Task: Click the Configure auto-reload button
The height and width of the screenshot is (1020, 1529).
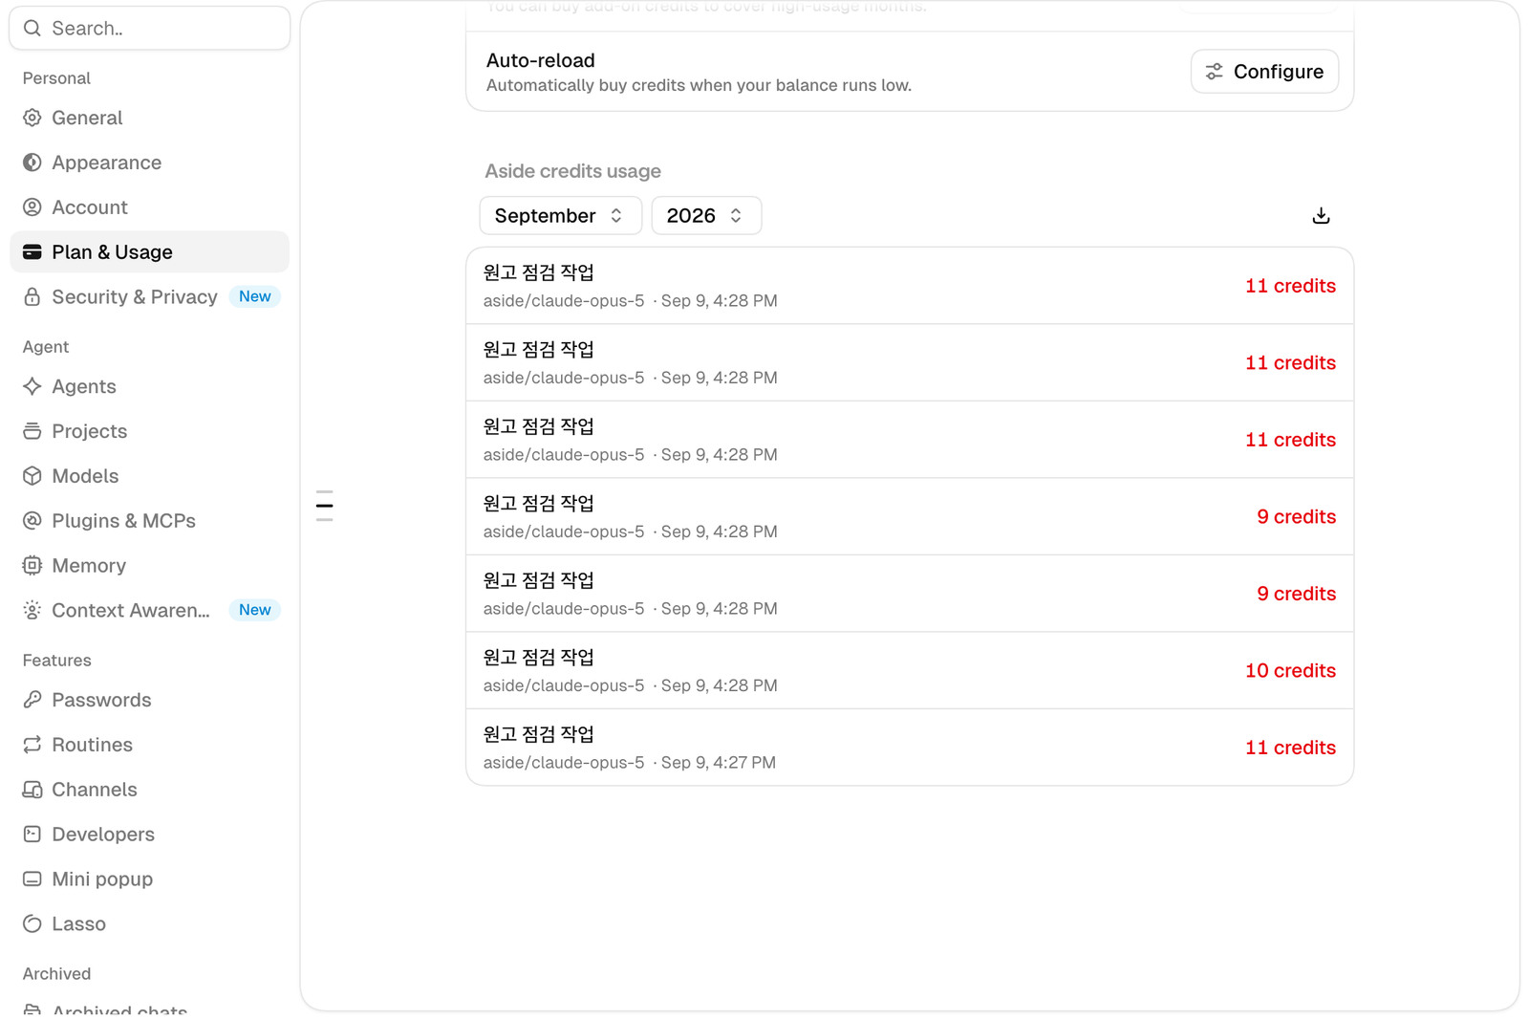Action: [x=1264, y=72]
